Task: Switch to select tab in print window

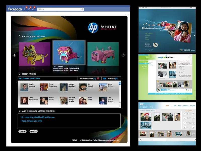Action: (167, 105)
